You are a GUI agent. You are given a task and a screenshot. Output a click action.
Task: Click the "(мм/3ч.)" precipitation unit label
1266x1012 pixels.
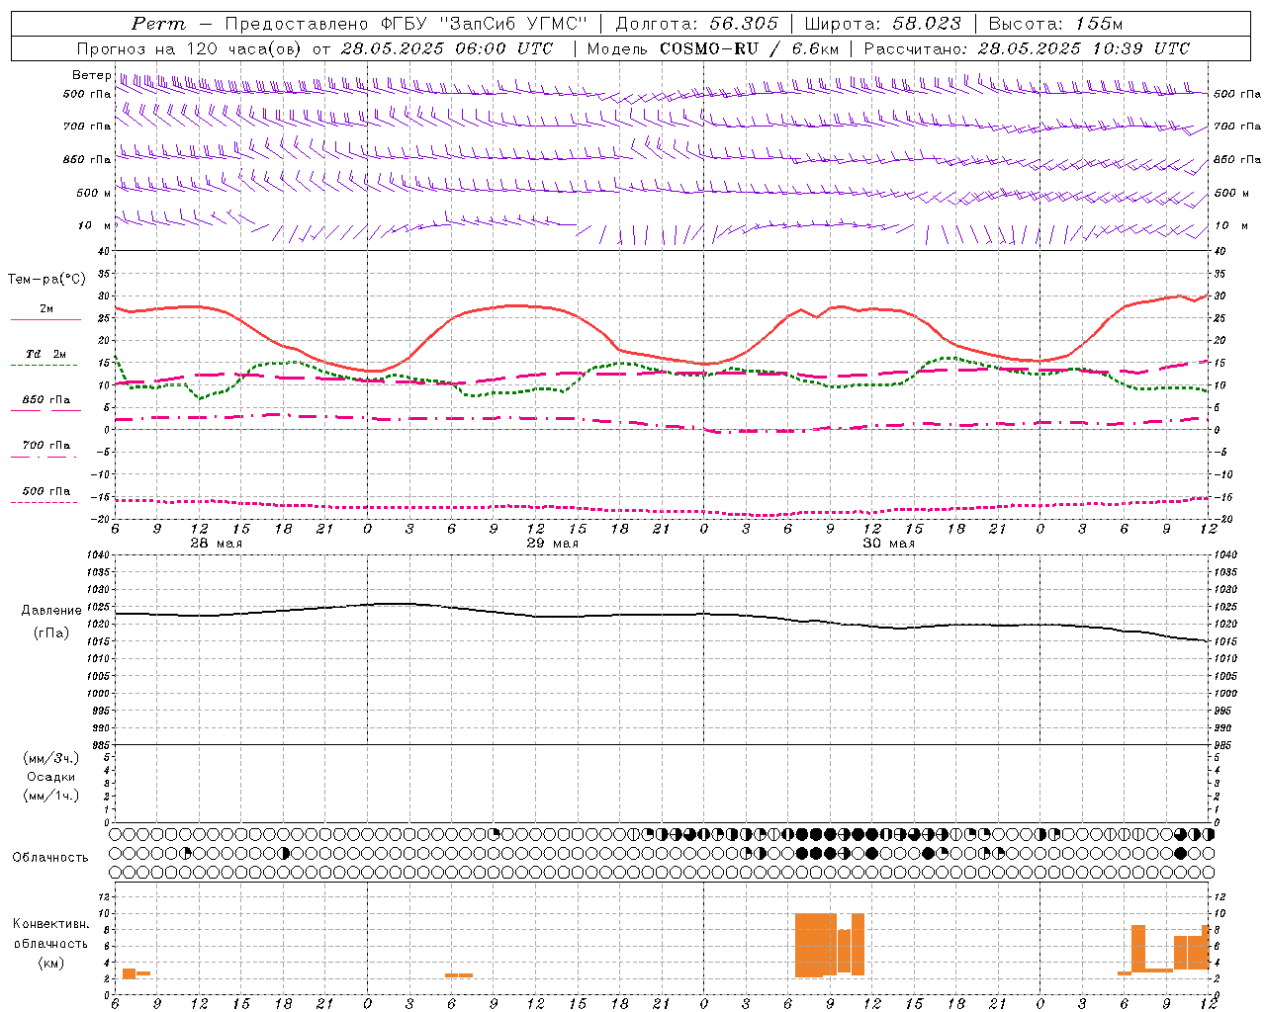coord(51,759)
